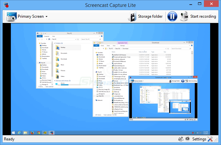The width and height of the screenshot is (221, 145).
Task: Click the people icon in the status bar
Action: click(181, 139)
